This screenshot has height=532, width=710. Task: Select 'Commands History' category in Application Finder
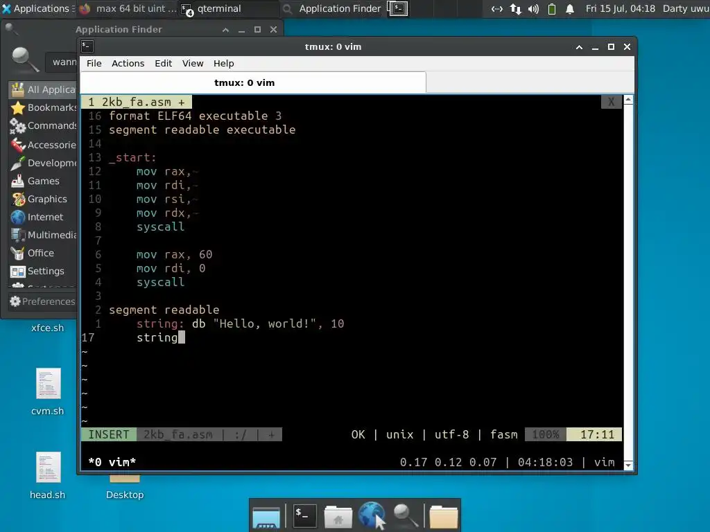click(42, 126)
